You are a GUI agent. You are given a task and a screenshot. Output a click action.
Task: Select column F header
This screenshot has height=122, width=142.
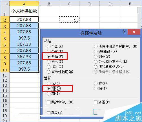(130, 4)
